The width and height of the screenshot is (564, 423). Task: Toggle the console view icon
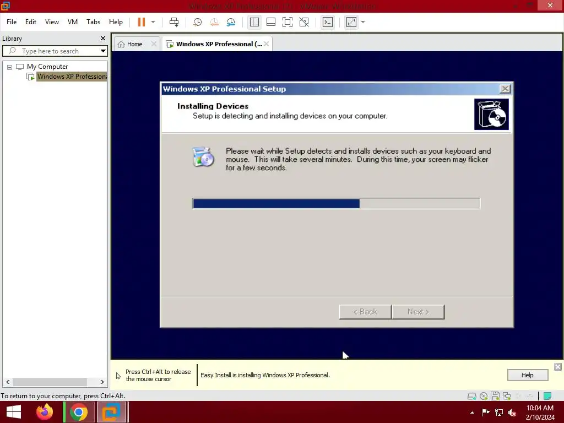pos(327,22)
